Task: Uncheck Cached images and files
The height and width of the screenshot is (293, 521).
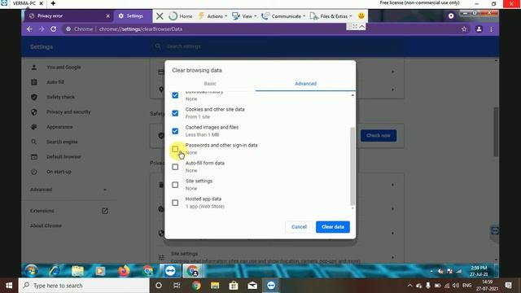Action: (175, 131)
